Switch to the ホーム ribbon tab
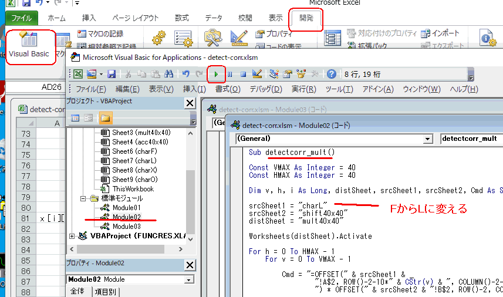Viewport: 503px width, 297px height. coord(57,18)
